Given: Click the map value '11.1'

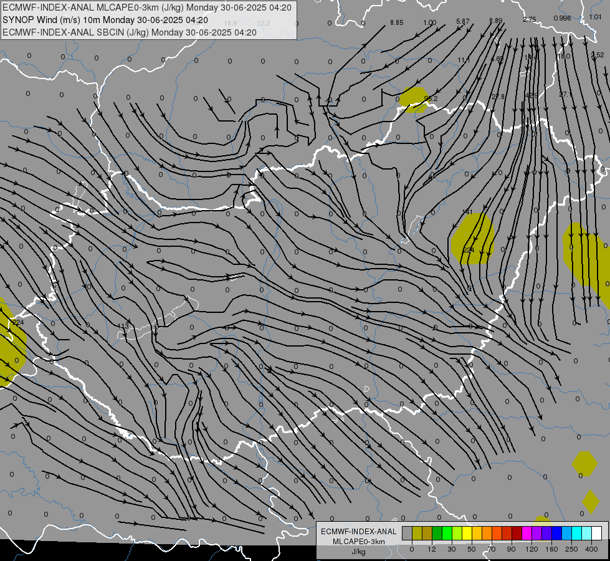Looking at the screenshot, I should tap(464, 60).
